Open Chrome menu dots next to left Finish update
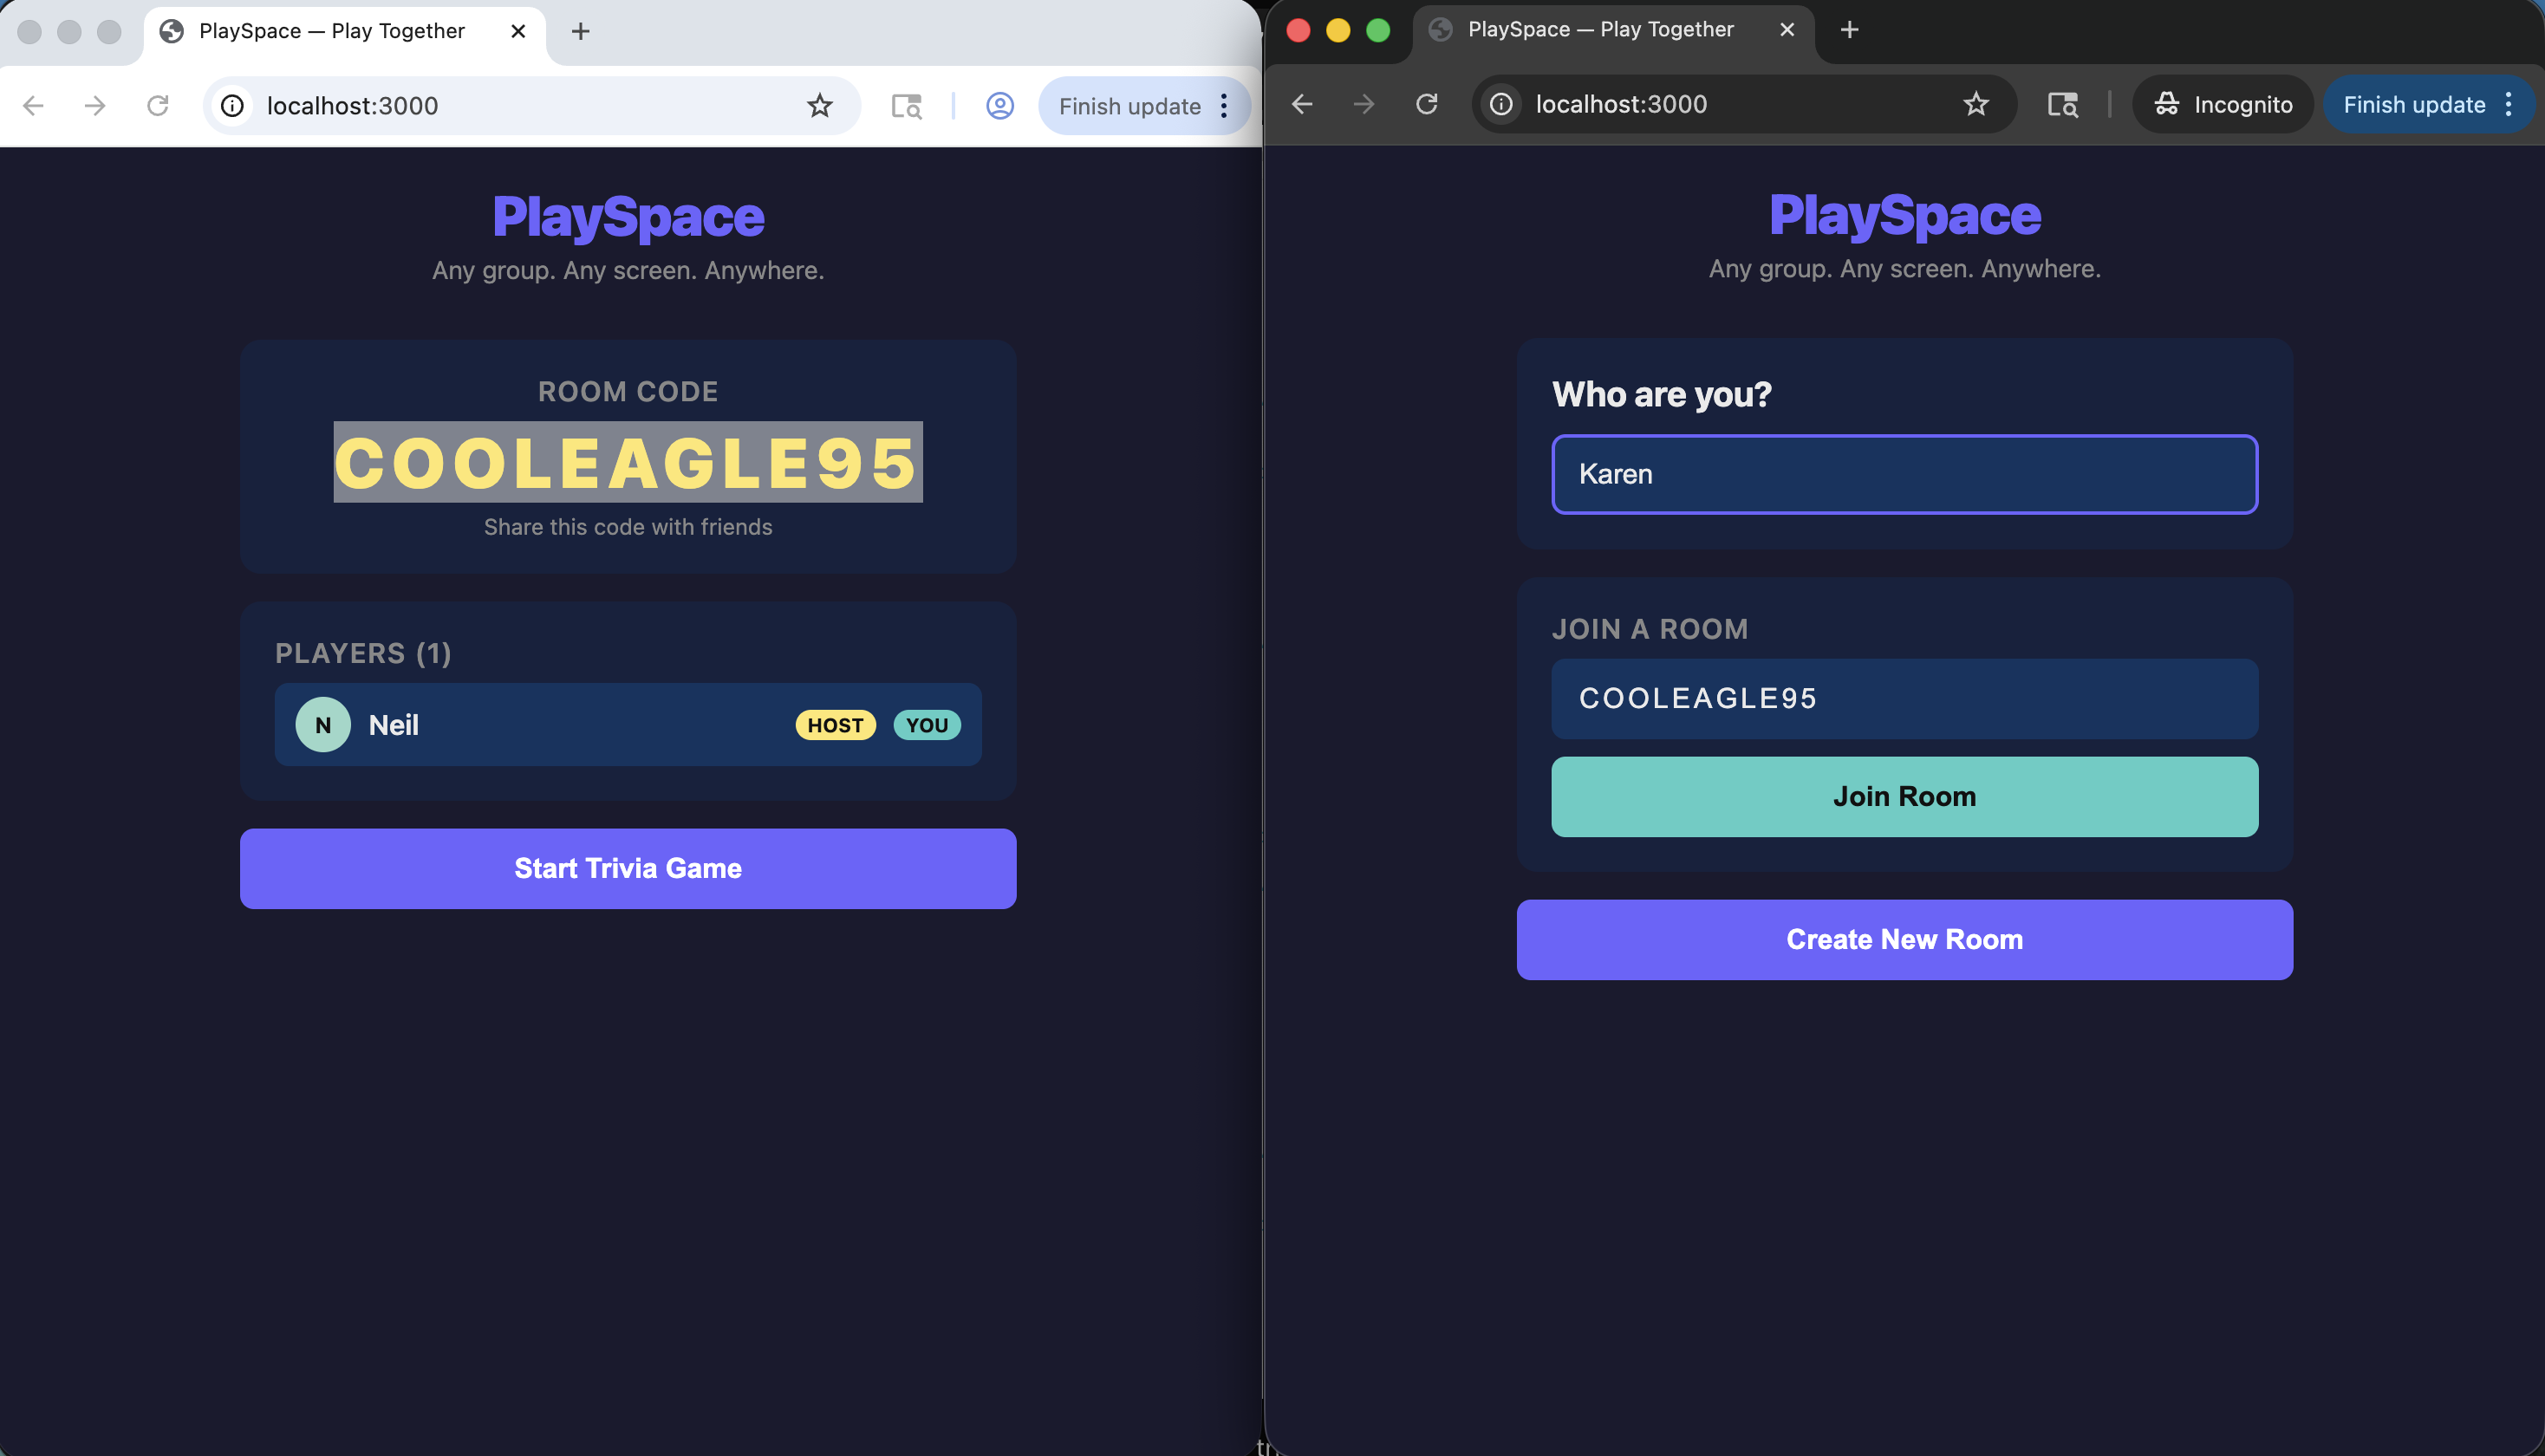The image size is (2545, 1456). (x=1224, y=106)
